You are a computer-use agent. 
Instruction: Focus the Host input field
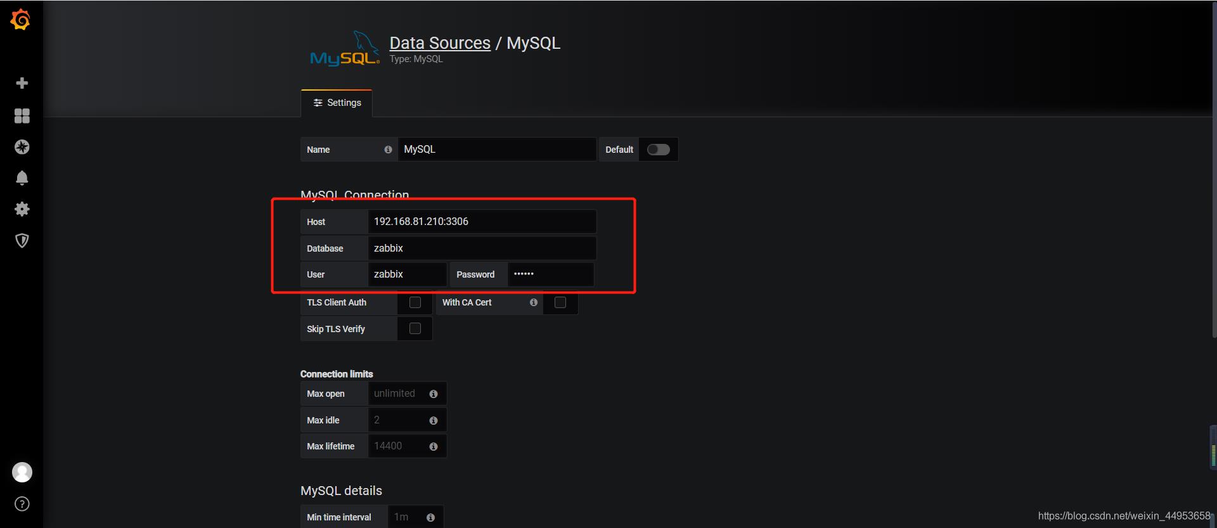coord(482,221)
